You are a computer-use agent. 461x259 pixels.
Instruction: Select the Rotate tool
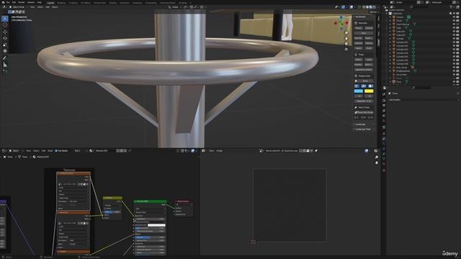(5, 38)
